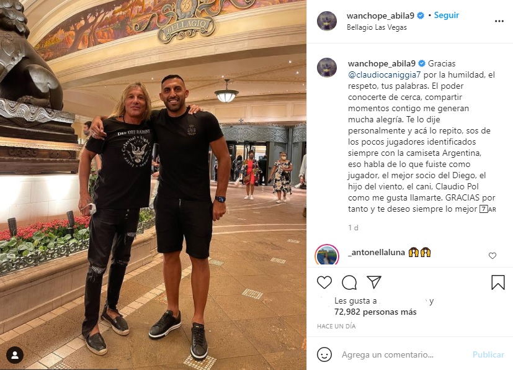Share post using paper plane icon
The height and width of the screenshot is (370, 513).
373,282
